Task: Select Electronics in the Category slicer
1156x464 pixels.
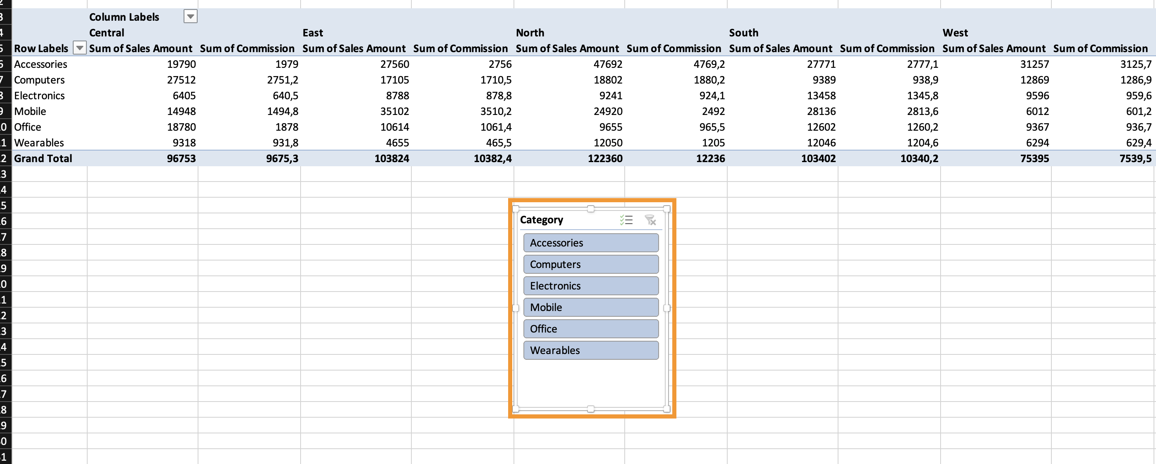Action: click(590, 286)
